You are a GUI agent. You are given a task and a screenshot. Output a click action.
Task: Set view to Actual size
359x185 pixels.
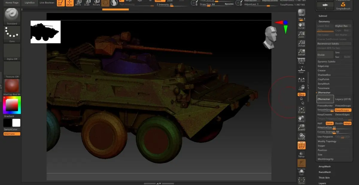click(x=301, y=43)
